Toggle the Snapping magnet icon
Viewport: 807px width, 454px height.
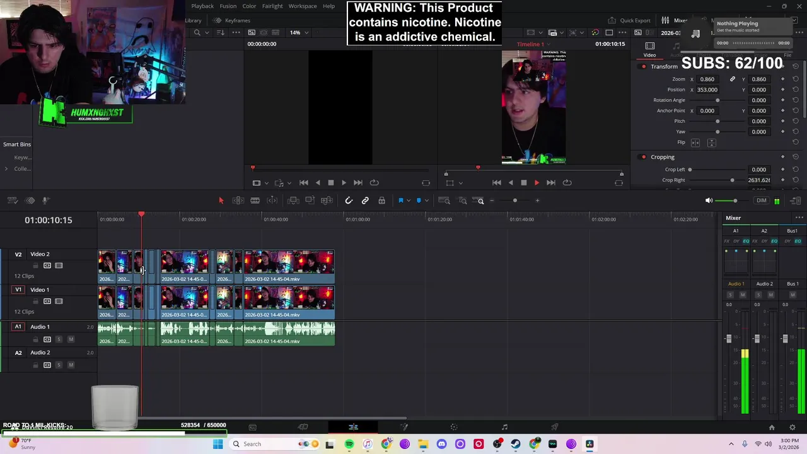pos(349,201)
